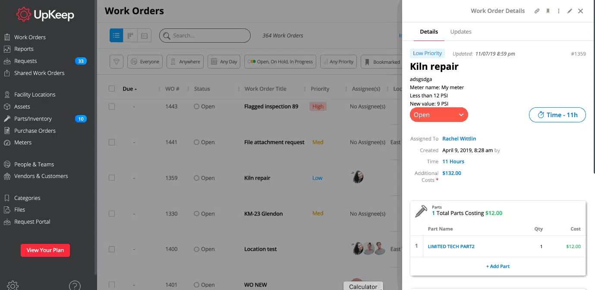Open the help question mark icon
The image size is (595, 290).
tap(75, 285)
